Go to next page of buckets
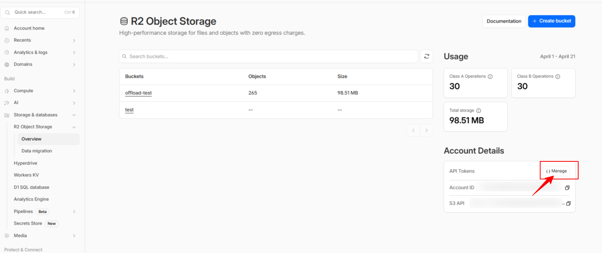Image resolution: width=602 pixels, height=253 pixels. coord(426,130)
